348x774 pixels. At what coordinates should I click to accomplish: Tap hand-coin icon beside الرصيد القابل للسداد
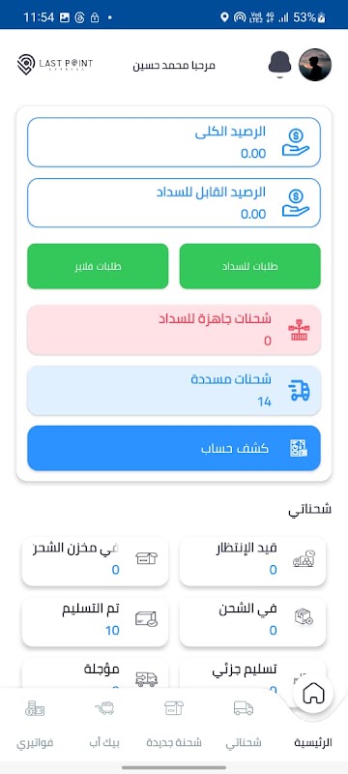[x=296, y=203]
